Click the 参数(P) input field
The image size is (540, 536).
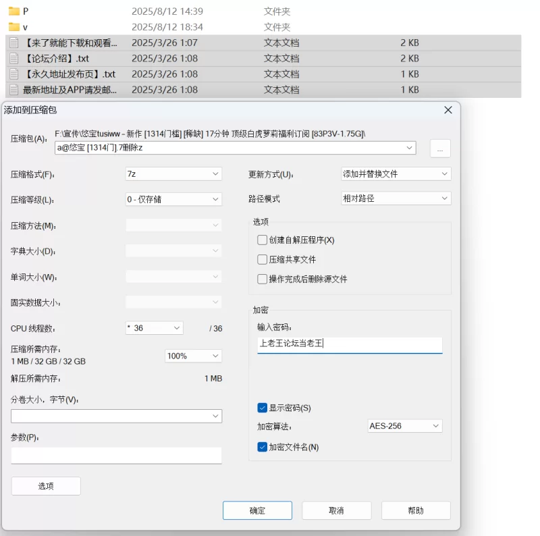116,456
